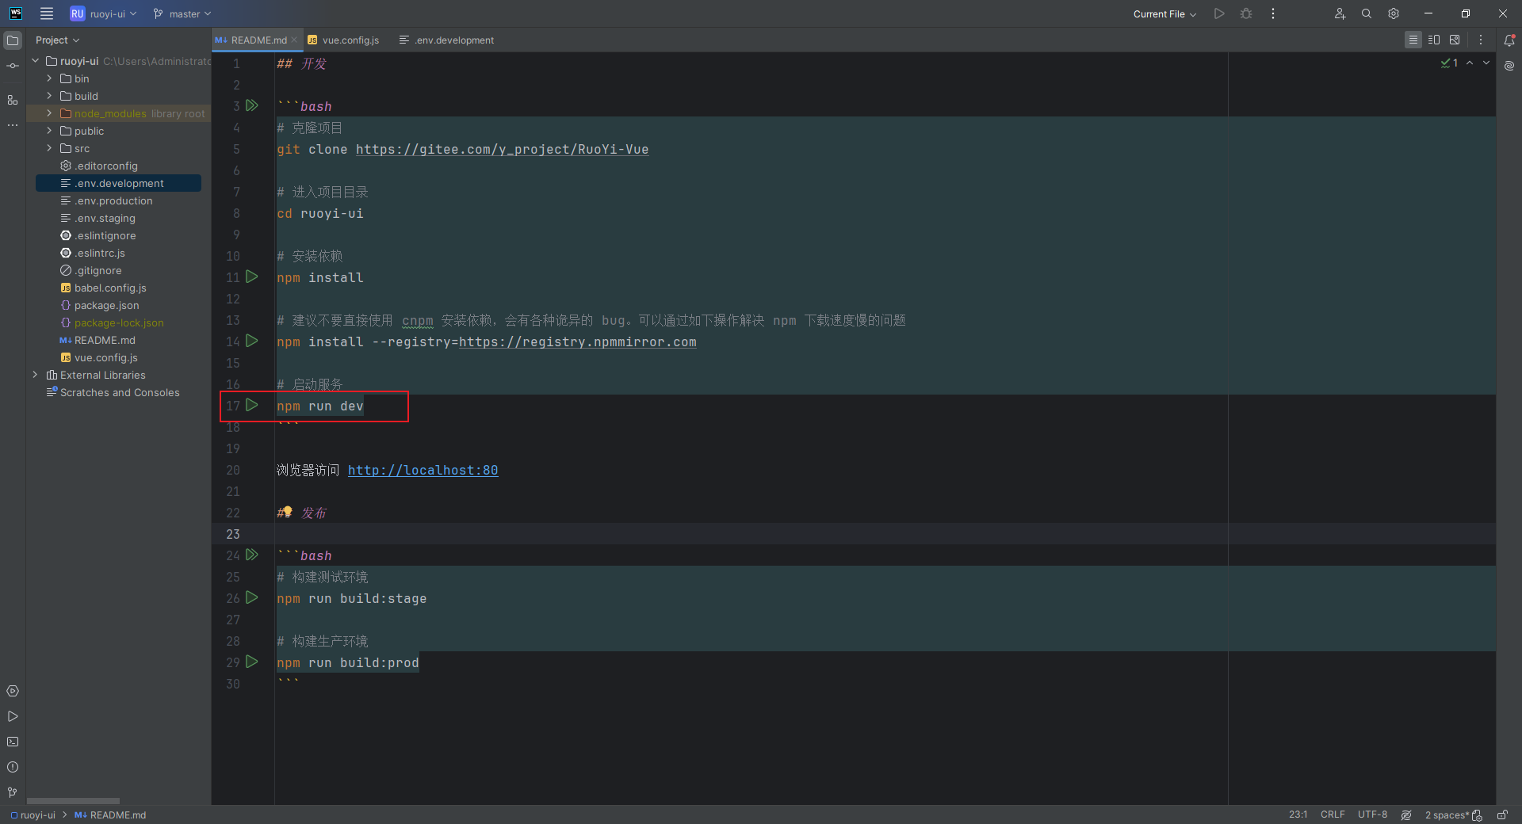Open the Run tool window
Viewport: 1522px width, 824px height.
pos(13,716)
